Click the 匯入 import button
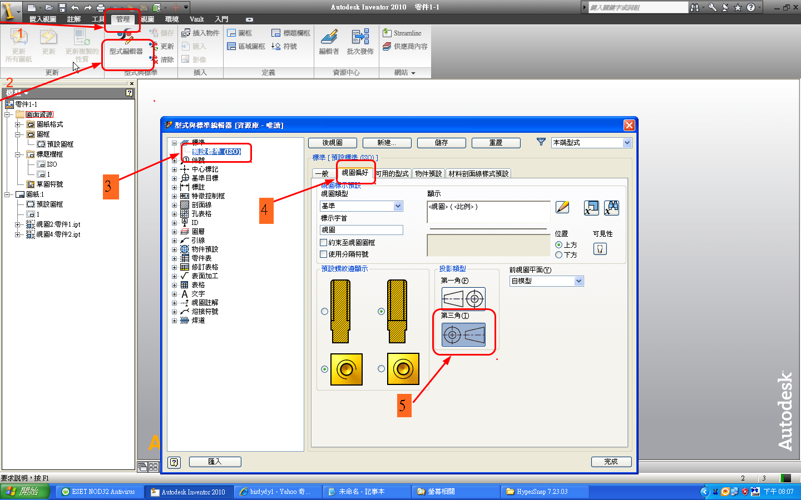801x500 pixels. [215, 462]
